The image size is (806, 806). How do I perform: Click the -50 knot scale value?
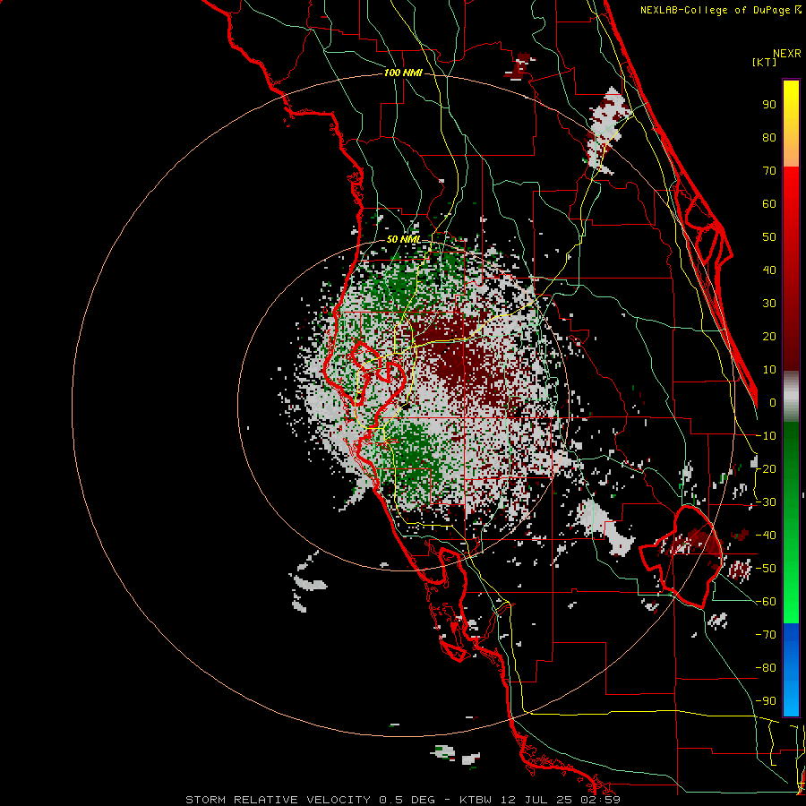(766, 569)
